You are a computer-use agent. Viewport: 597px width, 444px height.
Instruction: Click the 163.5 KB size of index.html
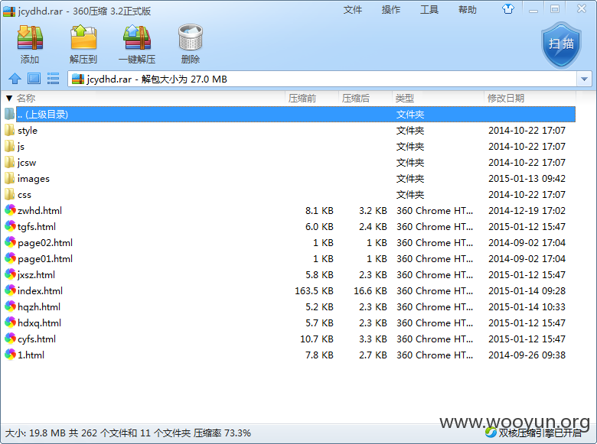point(314,291)
